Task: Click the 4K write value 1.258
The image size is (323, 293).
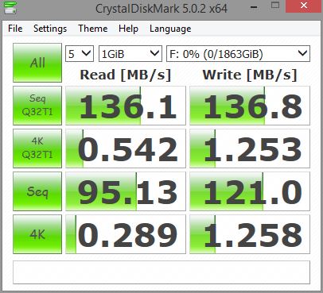Action: coord(250,234)
